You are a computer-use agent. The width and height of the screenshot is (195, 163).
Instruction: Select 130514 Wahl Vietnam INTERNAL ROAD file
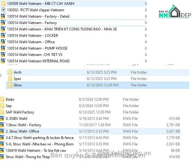tap(38, 61)
